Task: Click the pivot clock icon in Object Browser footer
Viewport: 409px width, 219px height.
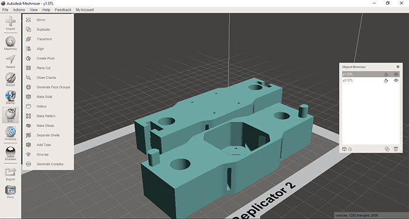Action: pos(350,149)
